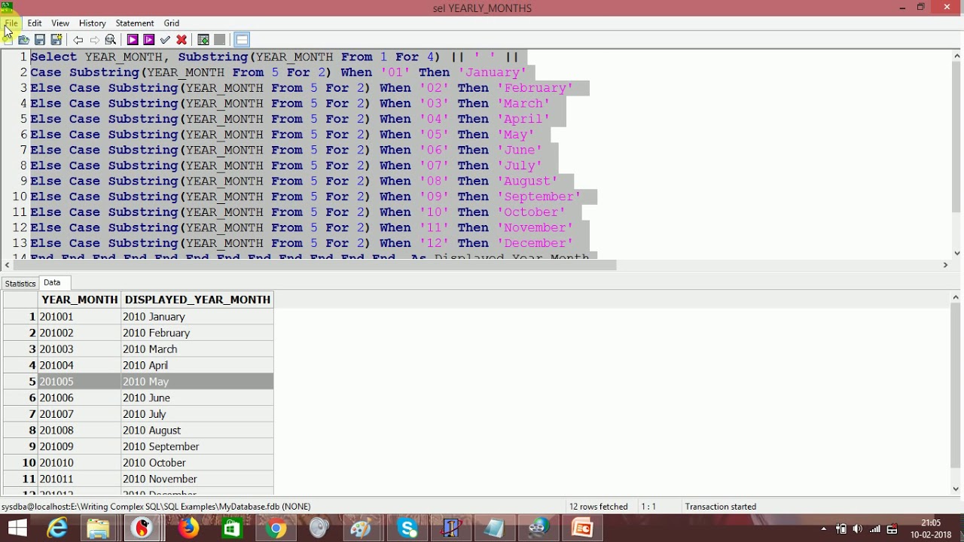Open Firefox from the taskbar
This screenshot has height=542, width=964.
click(188, 528)
